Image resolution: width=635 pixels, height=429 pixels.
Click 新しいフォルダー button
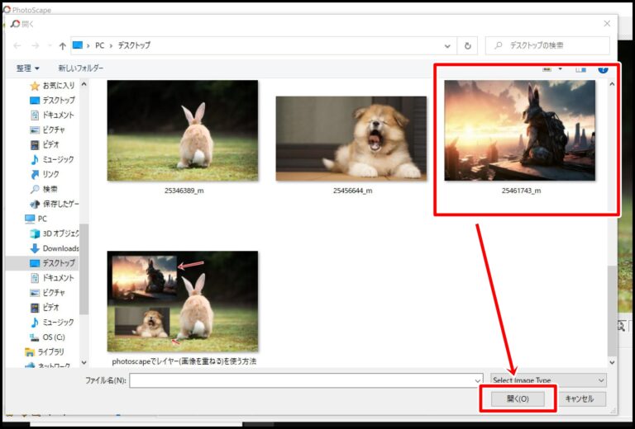[x=80, y=68]
